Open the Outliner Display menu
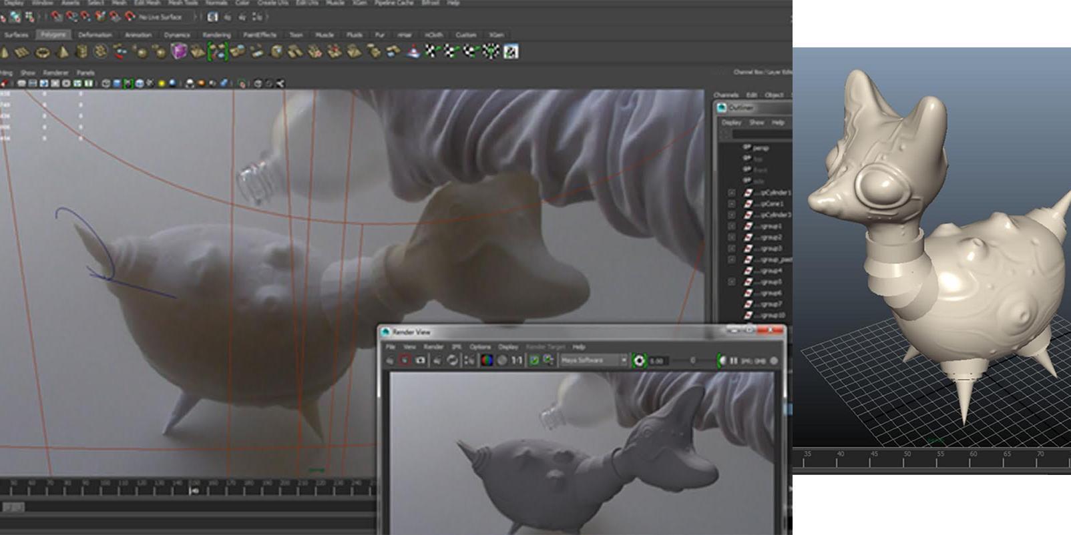Image resolution: width=1071 pixels, height=535 pixels. (x=731, y=123)
